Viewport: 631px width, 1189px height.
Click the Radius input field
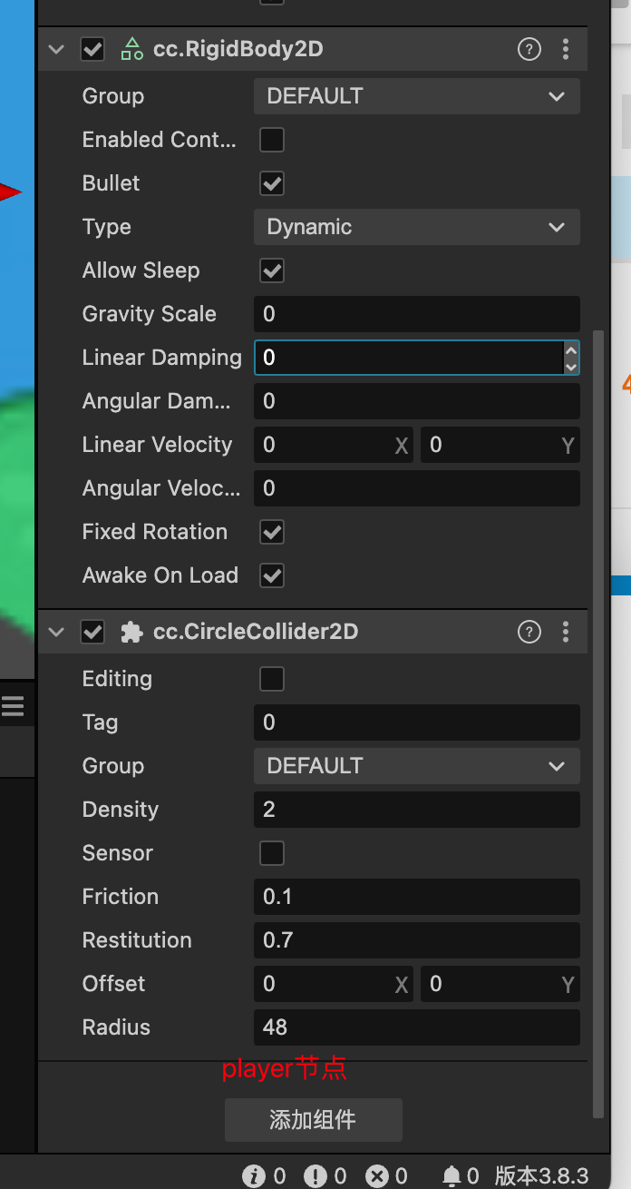tap(416, 1027)
